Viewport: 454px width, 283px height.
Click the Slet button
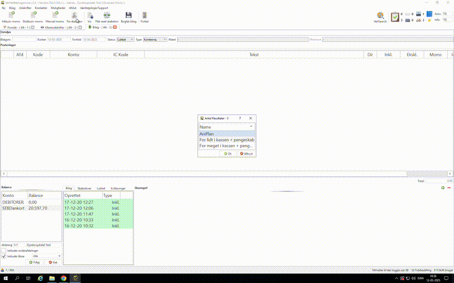[x=53, y=262]
